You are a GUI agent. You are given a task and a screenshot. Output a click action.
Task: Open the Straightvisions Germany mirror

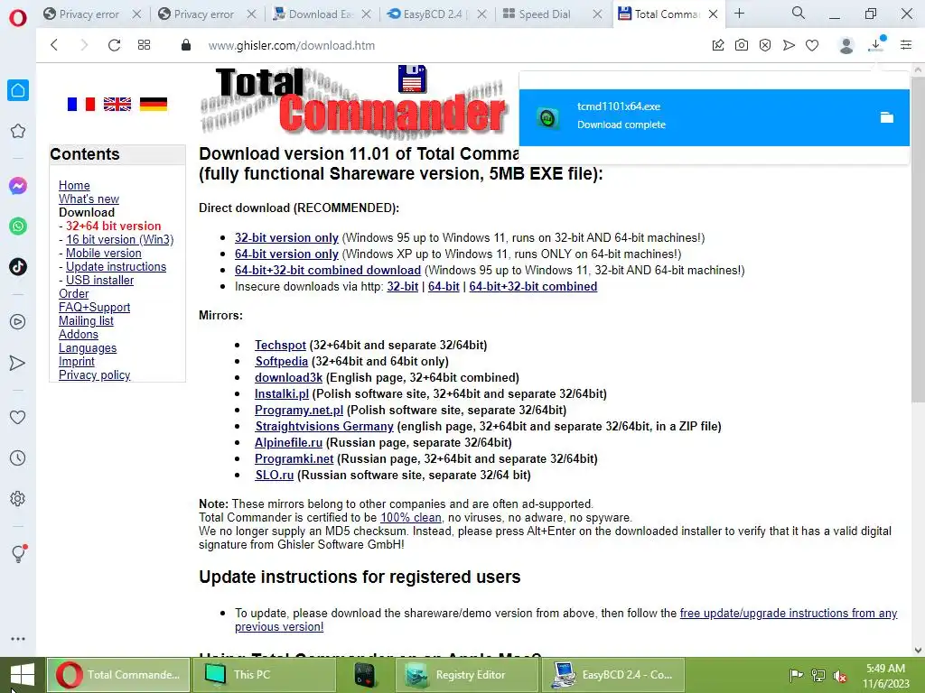[324, 426]
